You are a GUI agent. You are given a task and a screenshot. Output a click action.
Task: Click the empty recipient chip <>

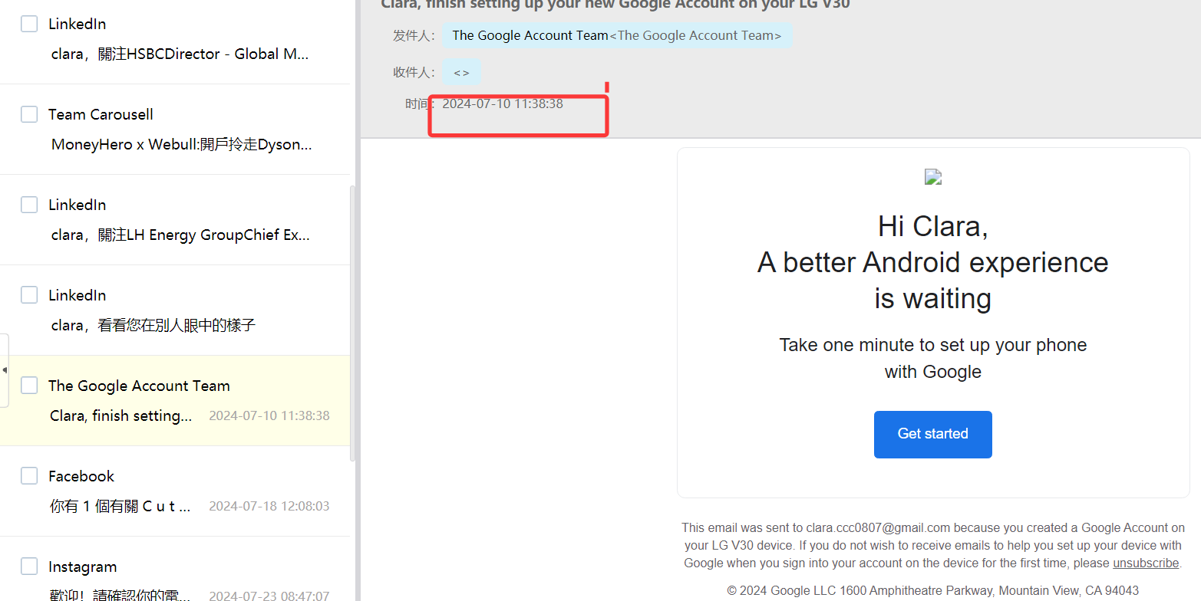coord(461,72)
